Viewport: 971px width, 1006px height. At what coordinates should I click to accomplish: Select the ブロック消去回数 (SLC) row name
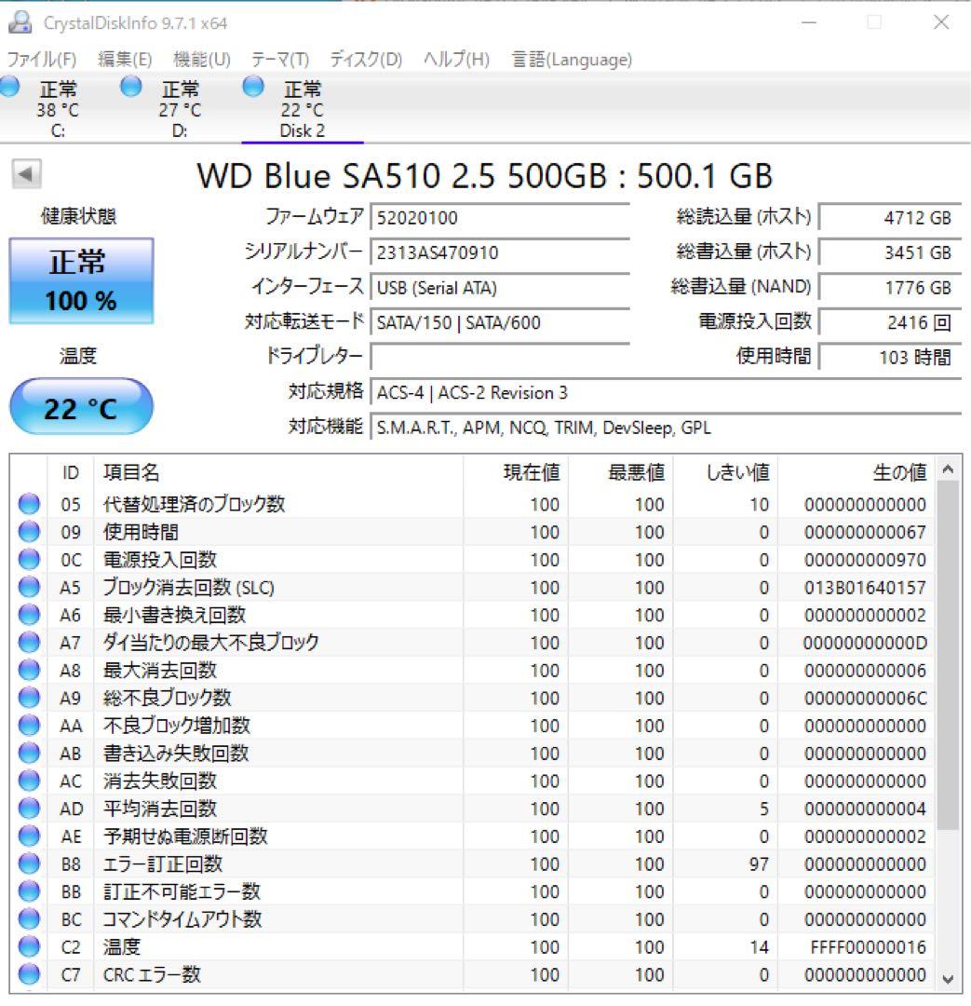point(189,587)
